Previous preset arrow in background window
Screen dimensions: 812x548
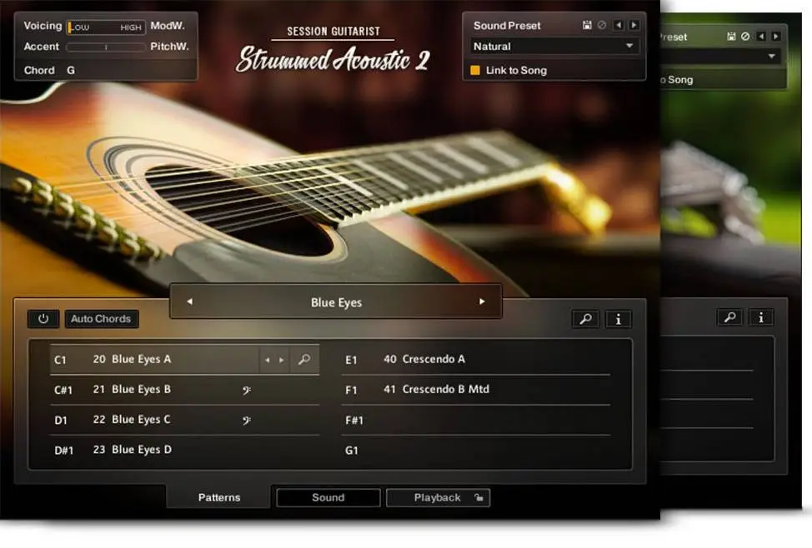tap(761, 36)
